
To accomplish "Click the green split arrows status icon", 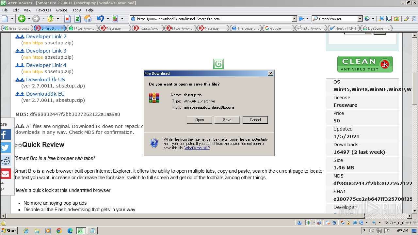I will click(309, 223).
